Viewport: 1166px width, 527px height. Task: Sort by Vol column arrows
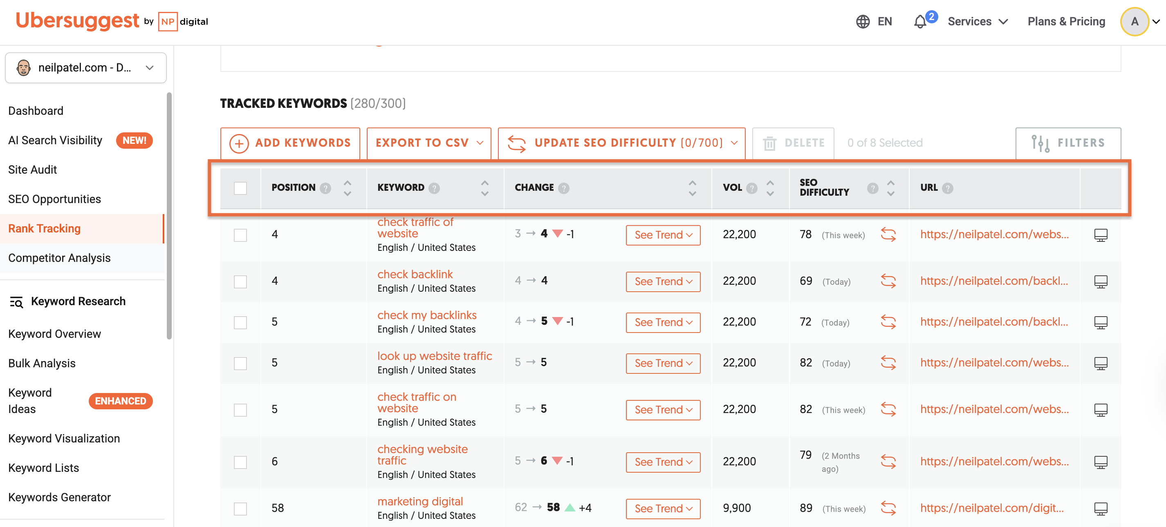point(770,188)
